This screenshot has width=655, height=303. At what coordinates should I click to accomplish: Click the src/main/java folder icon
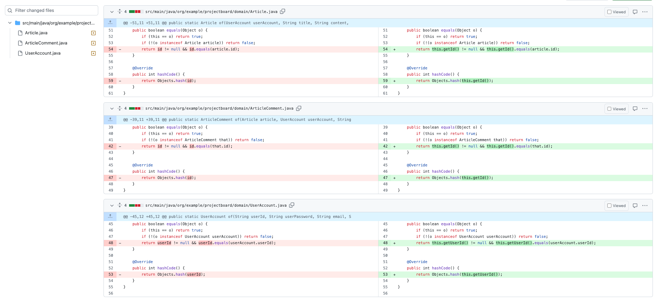pyautogui.click(x=18, y=23)
